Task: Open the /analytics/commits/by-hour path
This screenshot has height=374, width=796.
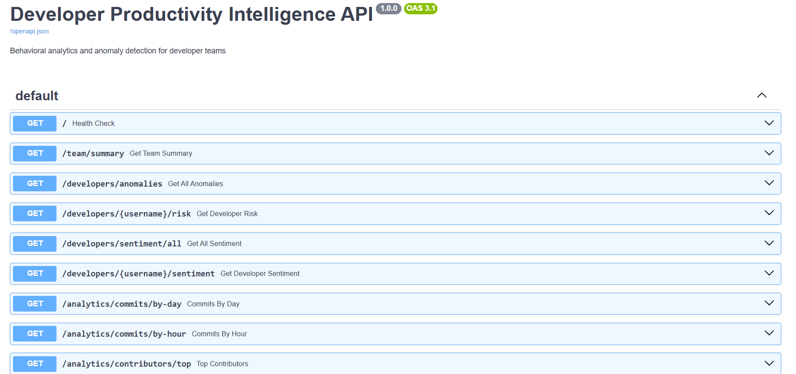Action: [x=124, y=334]
